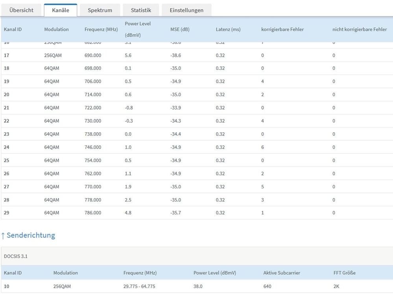Go to the Einstellungen tab
The height and width of the screenshot is (294, 393).
(x=186, y=10)
